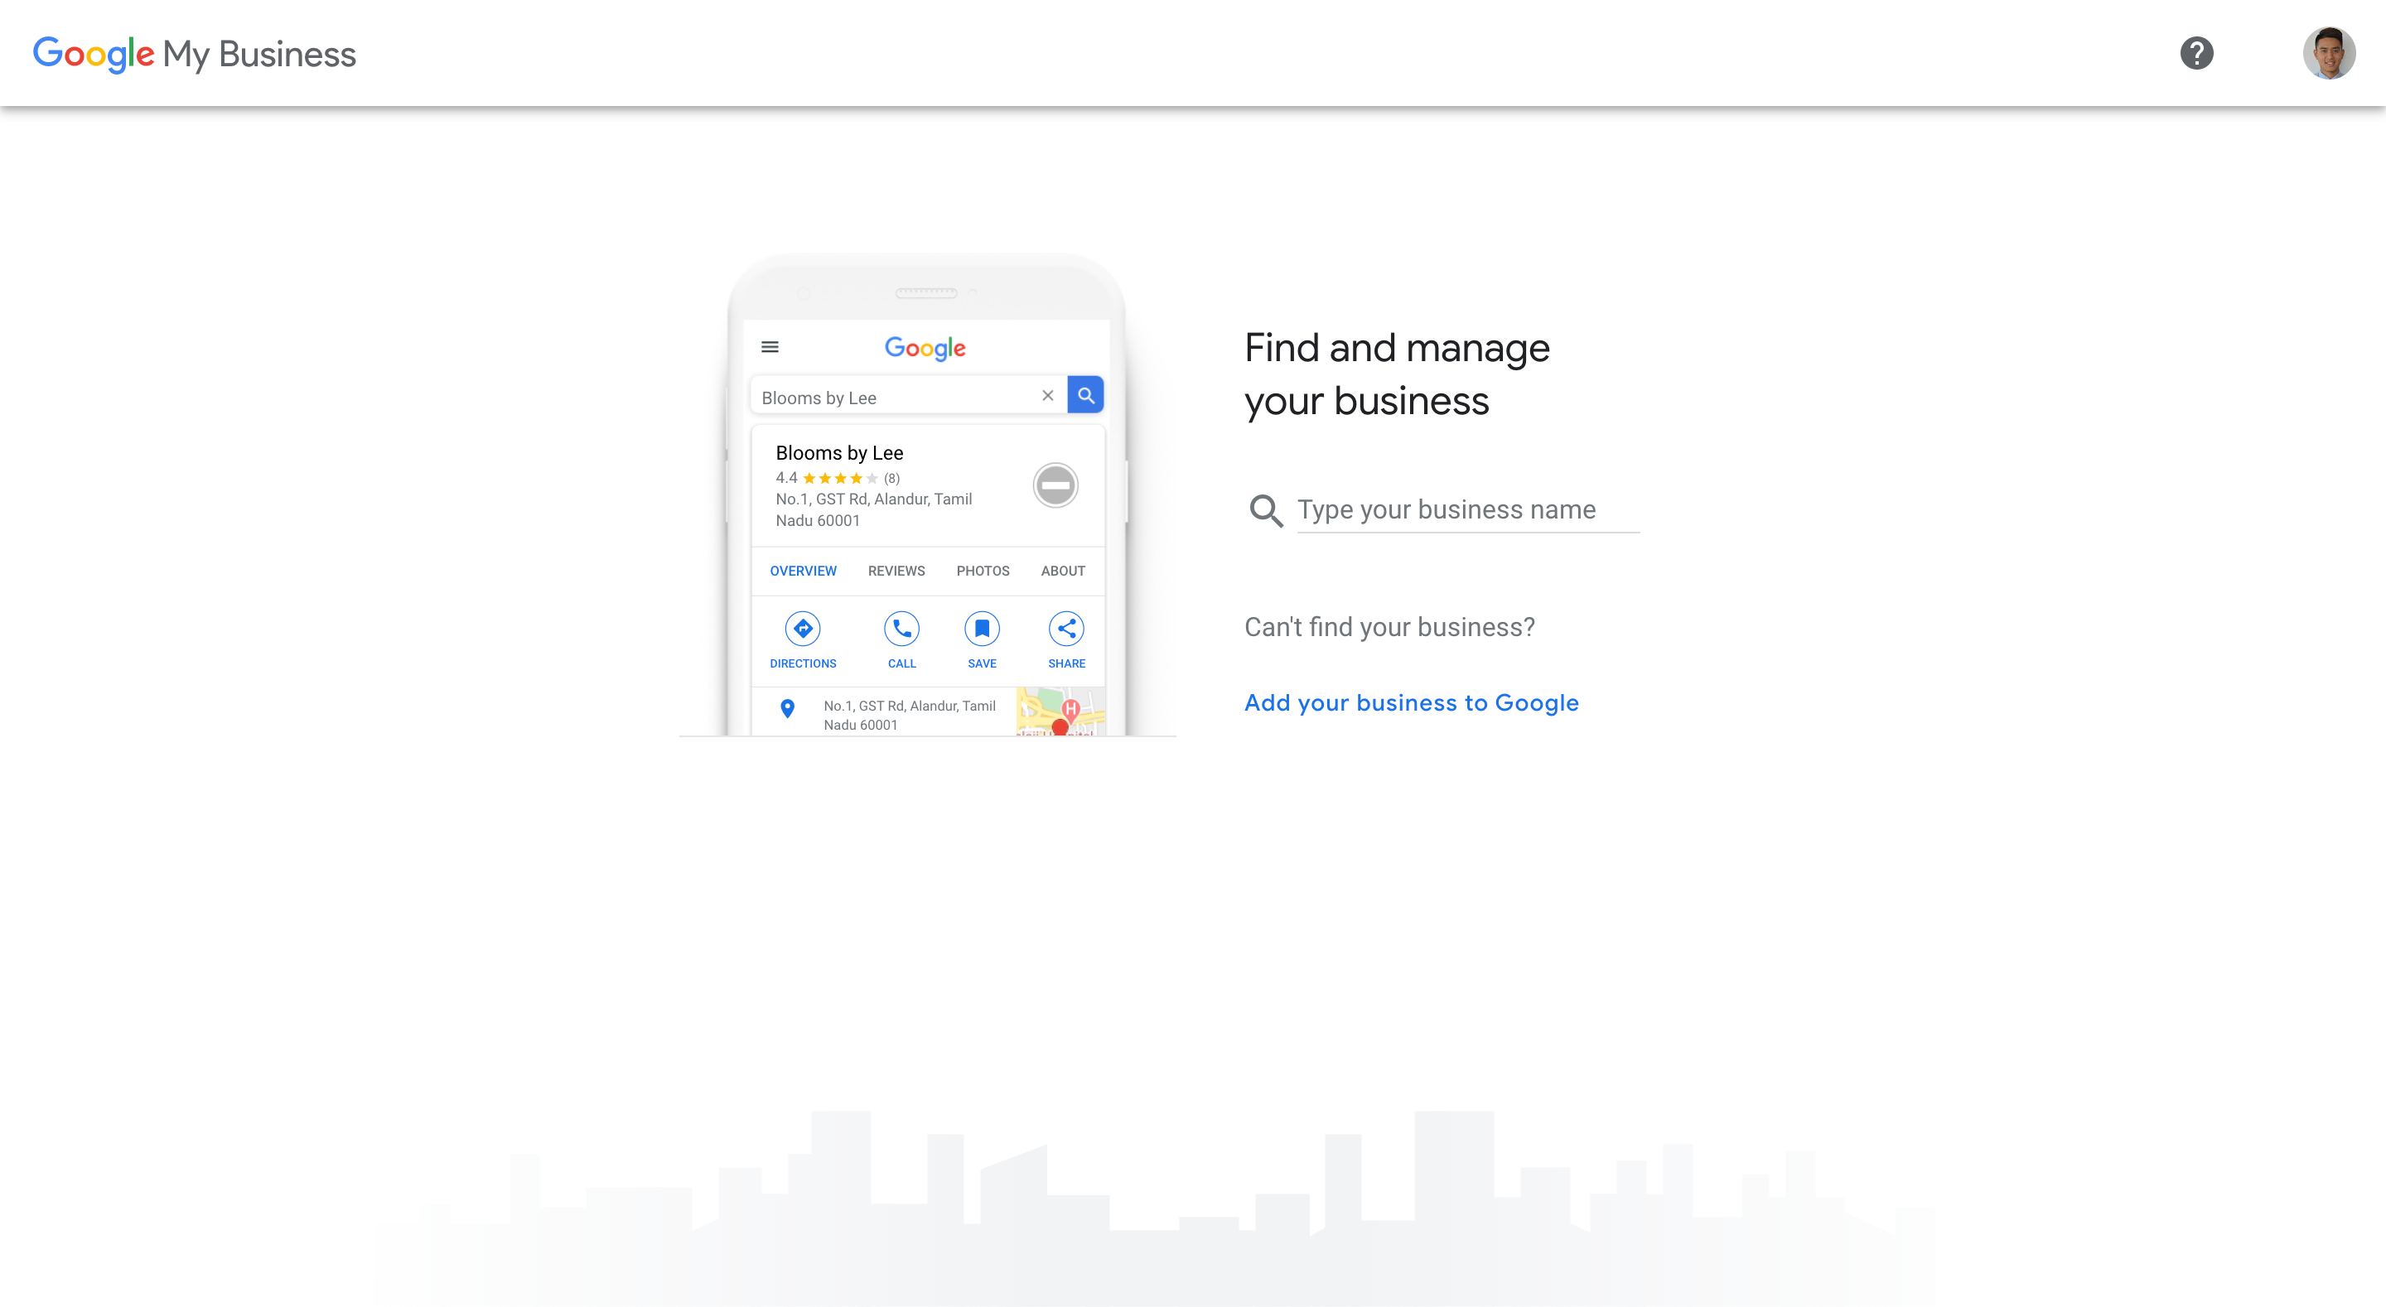Click the Help question mark icon

coord(2196,53)
